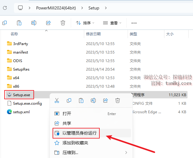The width and height of the screenshot is (193, 158).
Task: Click the ODIS folder icon
Action: [x=9, y=61]
